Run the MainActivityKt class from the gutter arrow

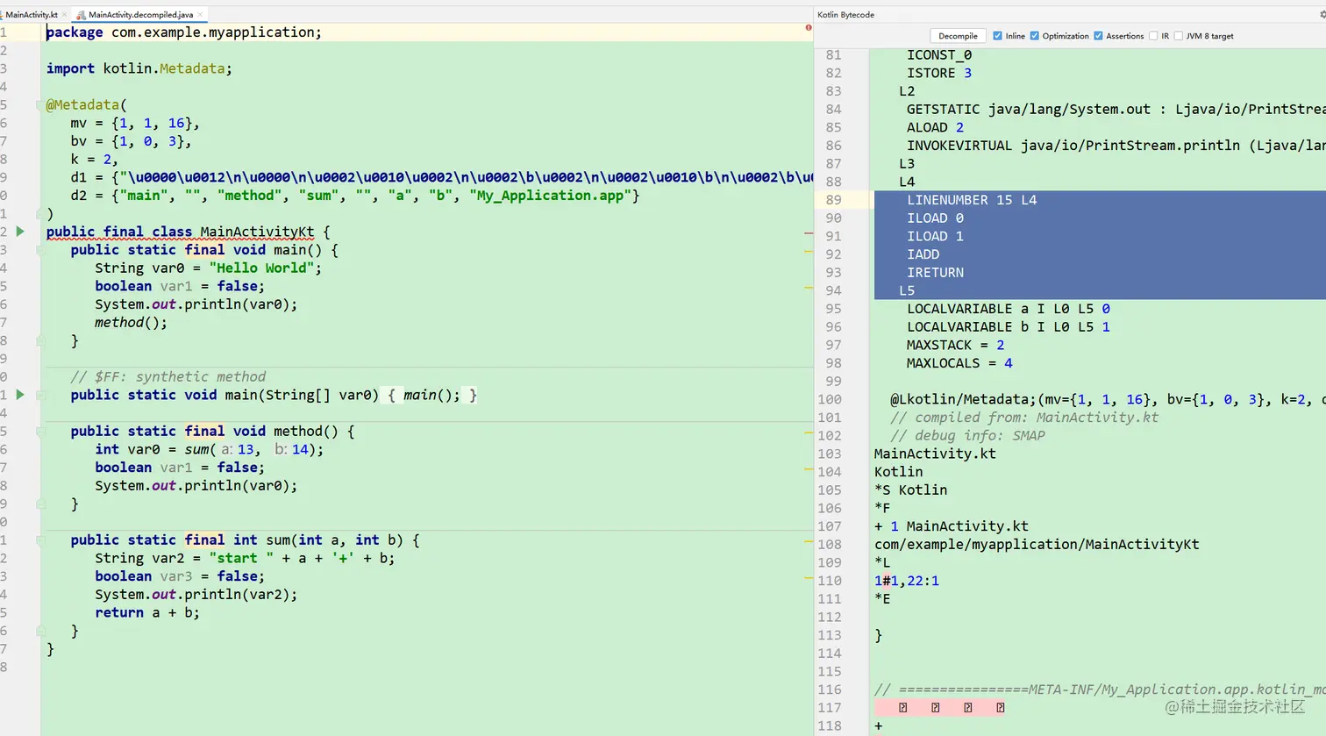[20, 232]
